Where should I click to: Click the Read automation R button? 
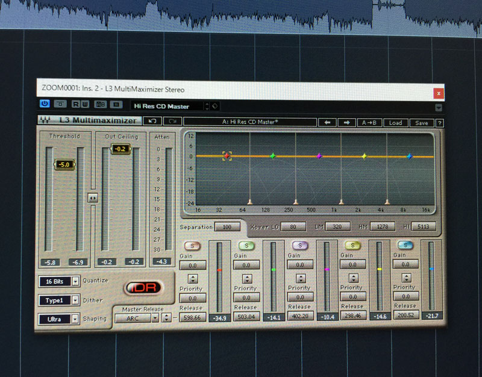[x=76, y=104]
